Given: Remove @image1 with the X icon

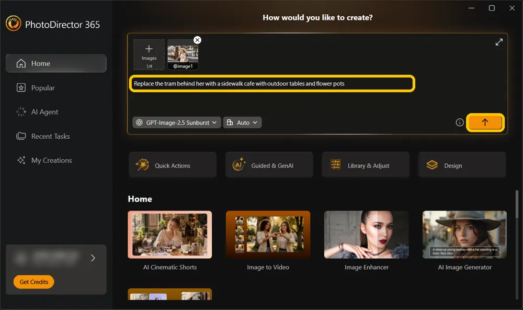Looking at the screenshot, I should coord(198,40).
